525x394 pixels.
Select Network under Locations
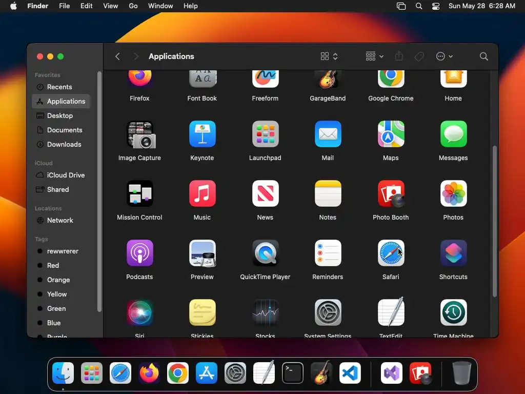[x=61, y=221]
